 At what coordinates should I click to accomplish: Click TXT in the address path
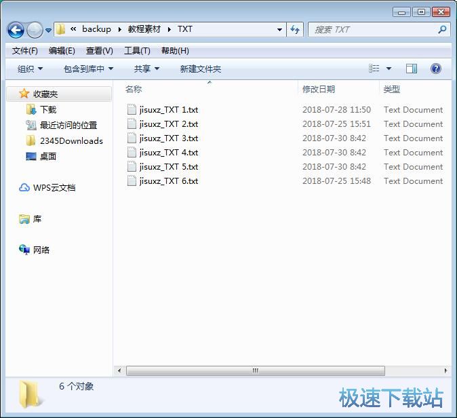click(185, 29)
